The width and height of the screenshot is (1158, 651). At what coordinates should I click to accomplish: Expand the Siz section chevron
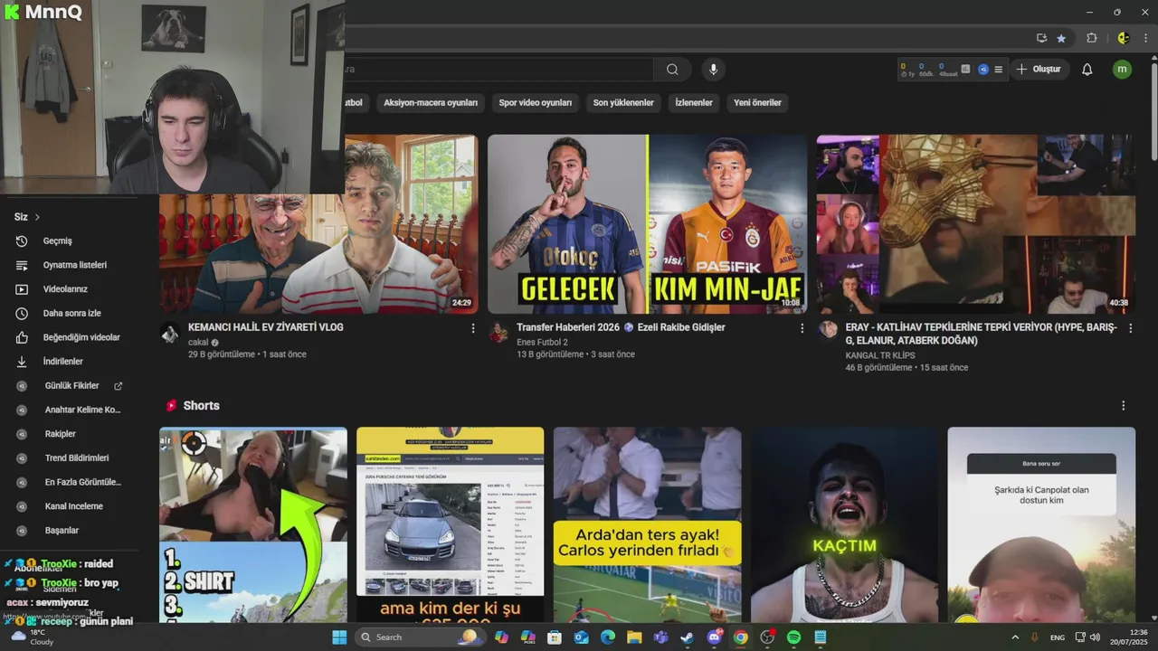tap(37, 217)
